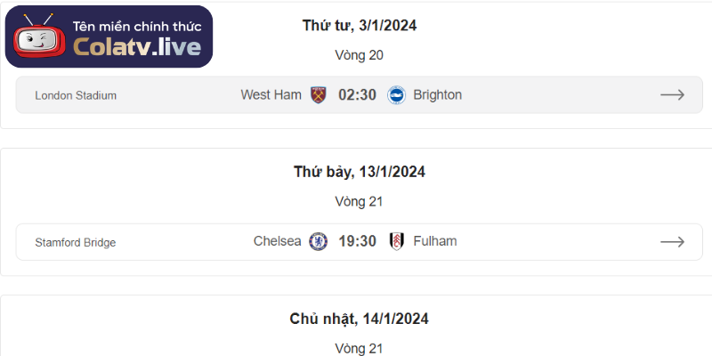Click the Vòng 20 round label
This screenshot has height=356, width=712.
tap(360, 55)
